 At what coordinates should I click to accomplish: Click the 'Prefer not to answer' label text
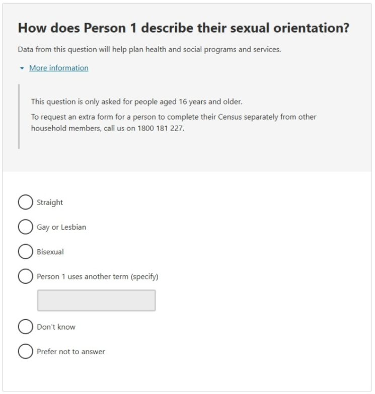pyautogui.click(x=70, y=351)
